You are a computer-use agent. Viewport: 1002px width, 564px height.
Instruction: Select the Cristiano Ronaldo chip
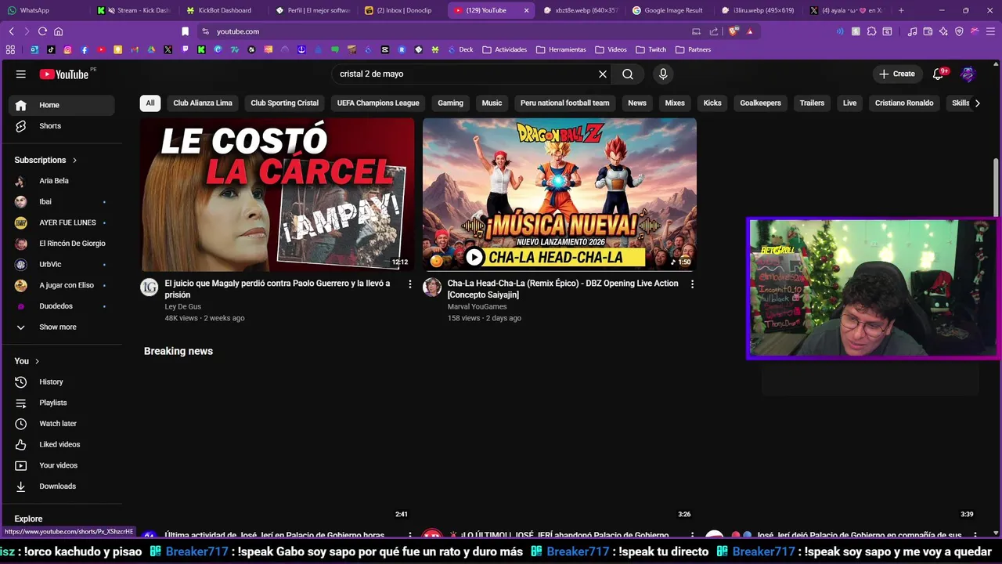pyautogui.click(x=904, y=103)
